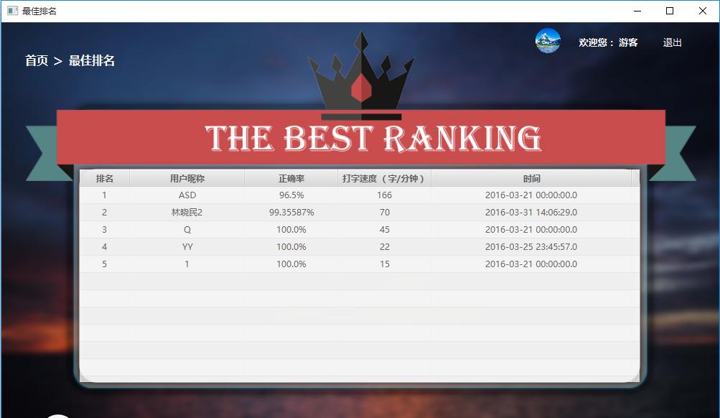Select the nickname cell 林晓民2
The width and height of the screenshot is (720, 418).
[187, 212]
